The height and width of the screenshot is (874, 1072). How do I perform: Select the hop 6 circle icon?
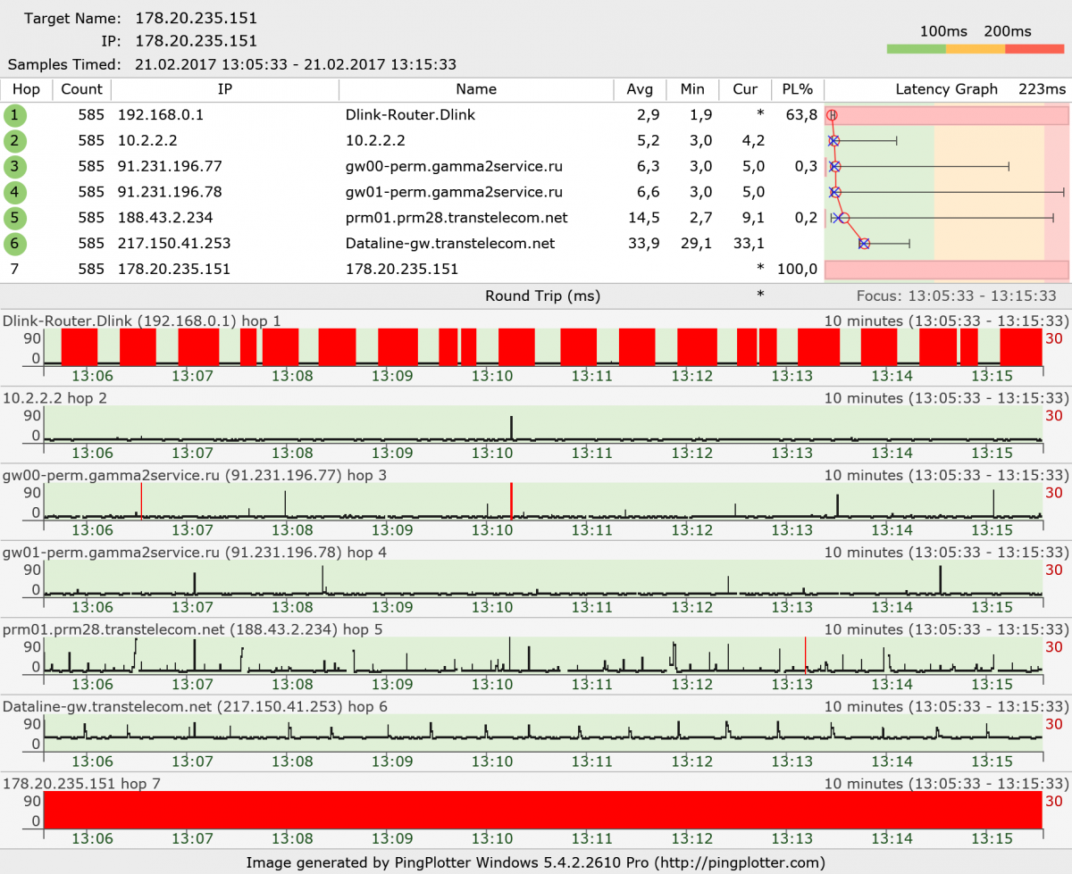pyautogui.click(x=15, y=244)
